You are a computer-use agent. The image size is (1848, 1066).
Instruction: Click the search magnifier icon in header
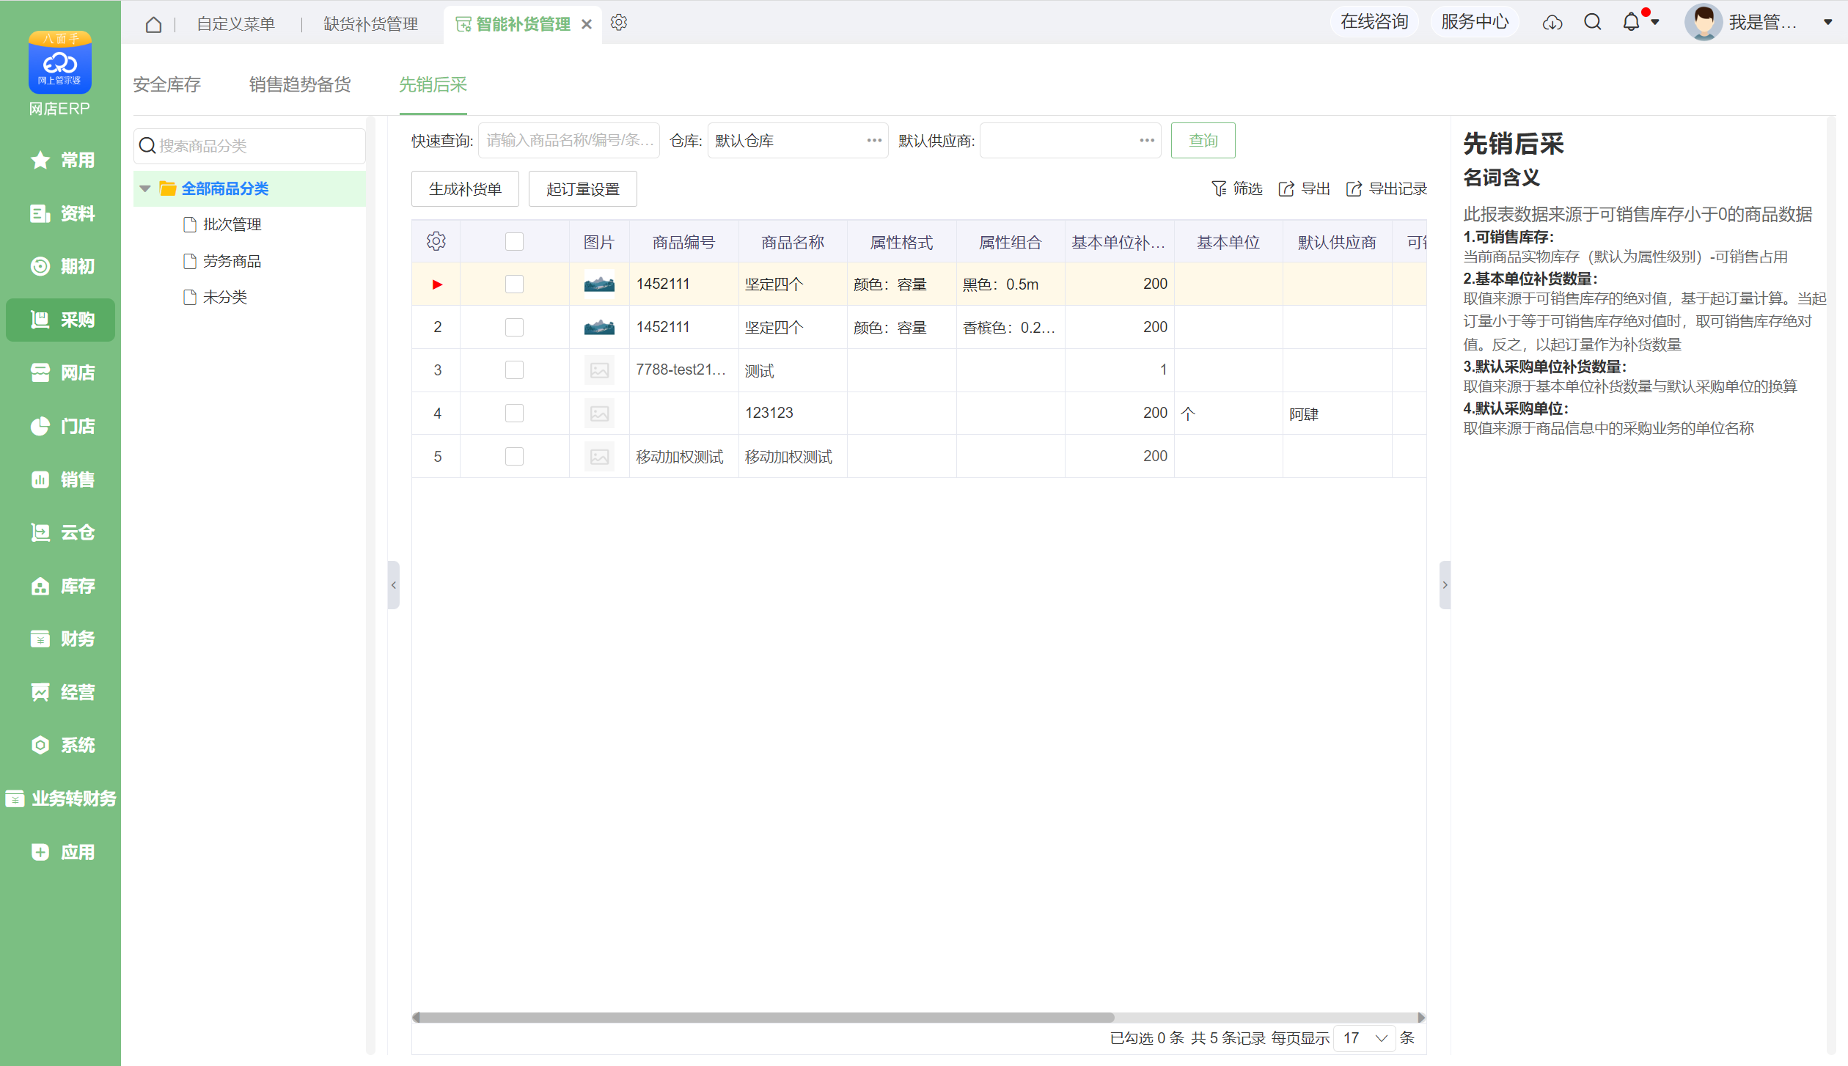[x=1592, y=23]
